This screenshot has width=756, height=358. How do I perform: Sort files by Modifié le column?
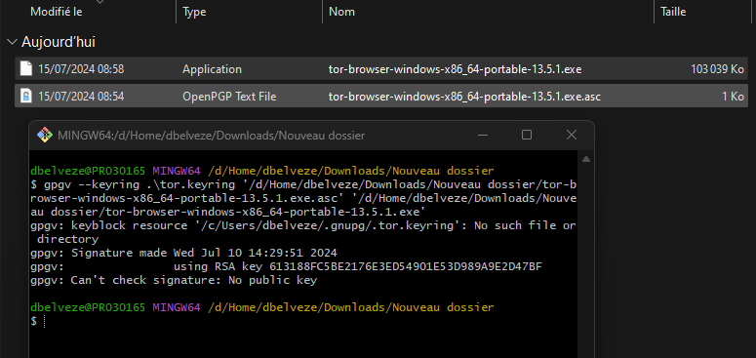click(x=56, y=12)
